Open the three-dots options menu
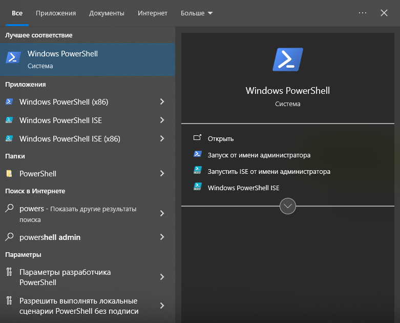The height and width of the screenshot is (323, 400). tap(363, 13)
